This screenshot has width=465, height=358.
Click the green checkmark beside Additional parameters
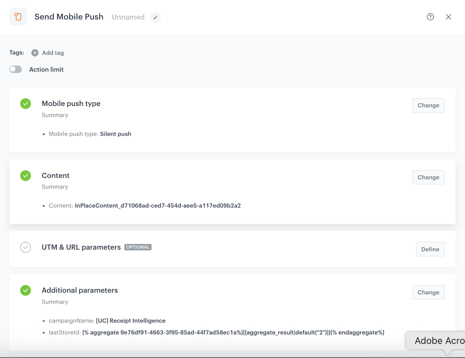coord(26,290)
